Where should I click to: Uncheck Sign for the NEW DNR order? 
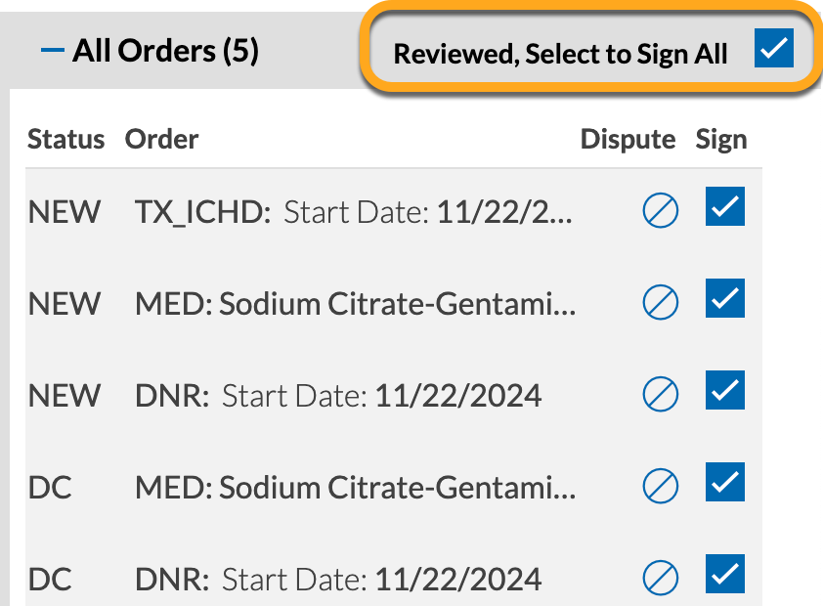[x=725, y=390]
